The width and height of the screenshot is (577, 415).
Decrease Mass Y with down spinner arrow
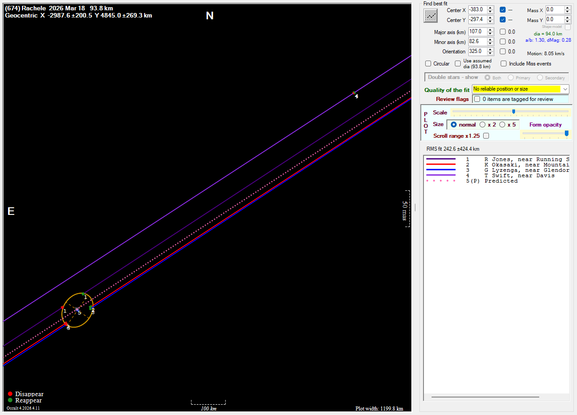tap(568, 22)
